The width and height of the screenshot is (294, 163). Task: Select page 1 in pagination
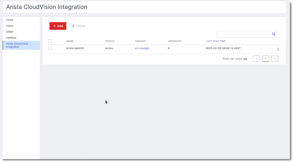(266, 59)
